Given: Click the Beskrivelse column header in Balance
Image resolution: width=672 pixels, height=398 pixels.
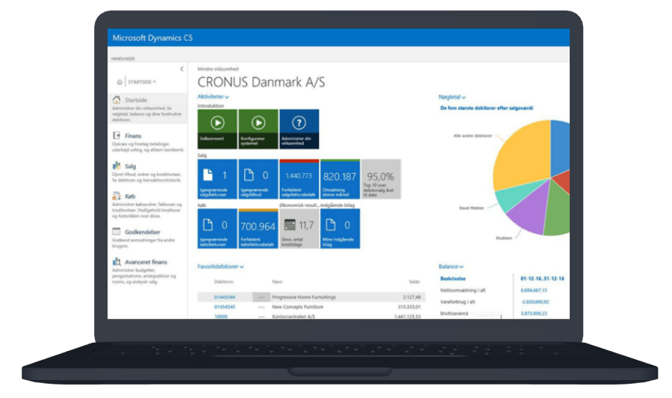Looking at the screenshot, I should 452,279.
